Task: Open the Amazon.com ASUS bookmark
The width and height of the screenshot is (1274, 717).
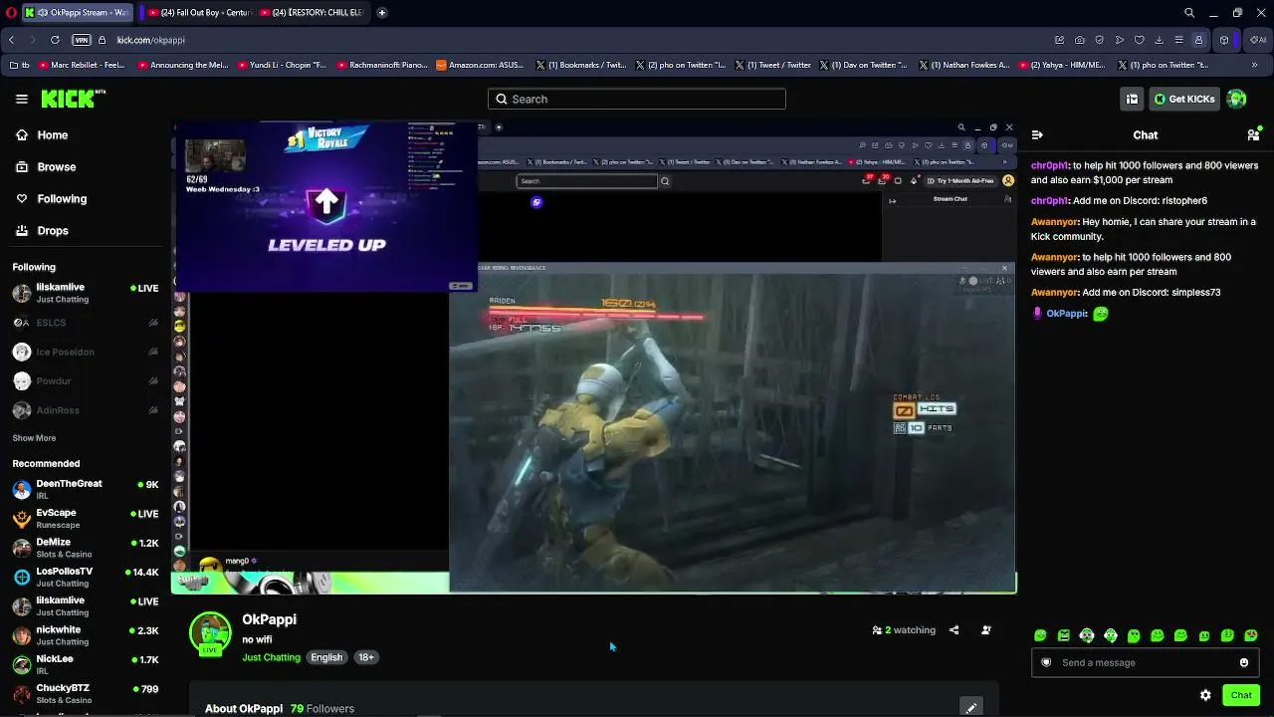Action: (x=480, y=66)
